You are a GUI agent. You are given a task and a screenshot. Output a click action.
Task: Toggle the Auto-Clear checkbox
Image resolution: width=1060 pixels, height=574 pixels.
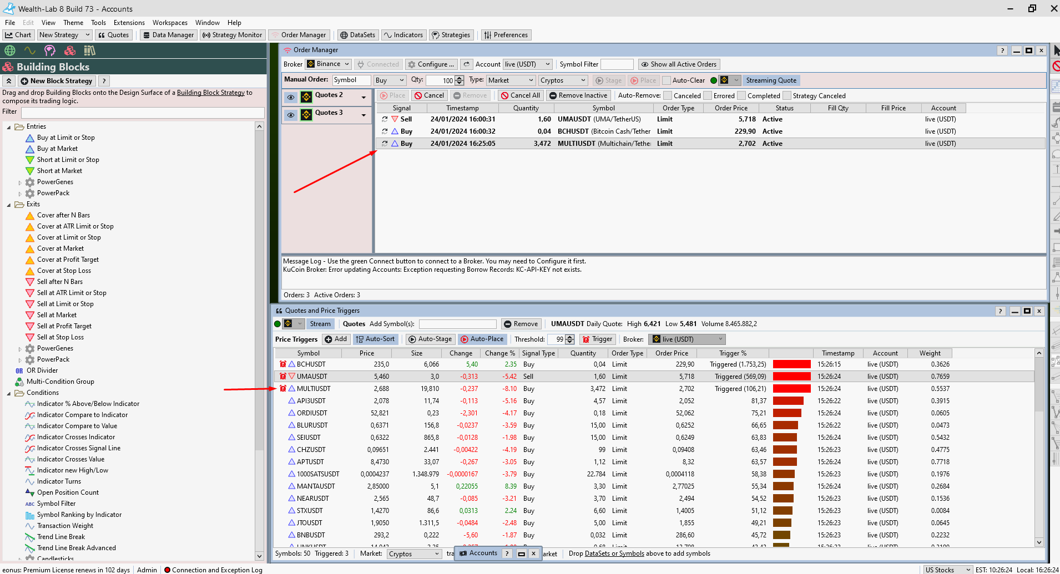667,80
